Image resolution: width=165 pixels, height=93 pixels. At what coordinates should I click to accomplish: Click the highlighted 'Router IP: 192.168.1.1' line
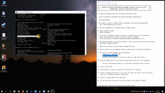110,56
